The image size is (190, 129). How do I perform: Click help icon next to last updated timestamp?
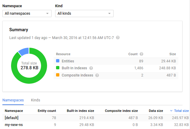pyautogui.click(x=118, y=38)
